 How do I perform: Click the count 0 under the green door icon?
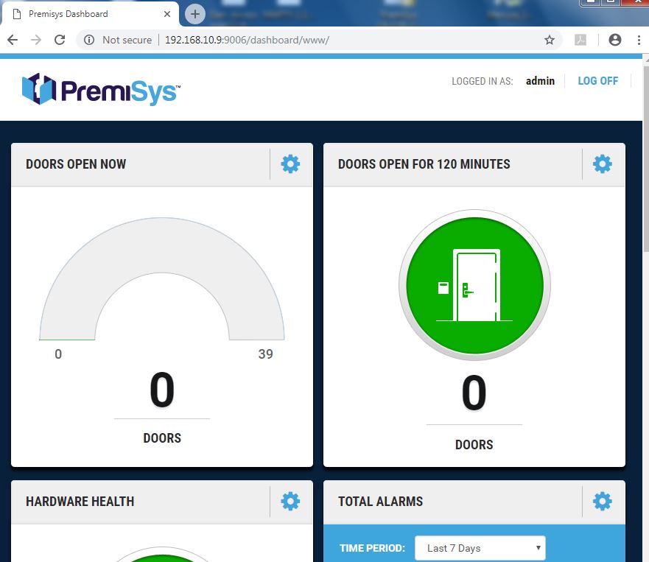[x=474, y=393]
